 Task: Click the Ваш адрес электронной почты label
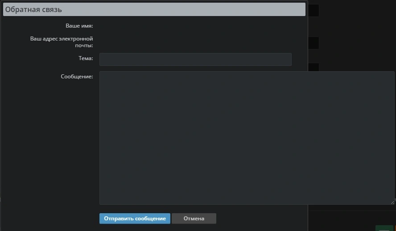click(62, 42)
